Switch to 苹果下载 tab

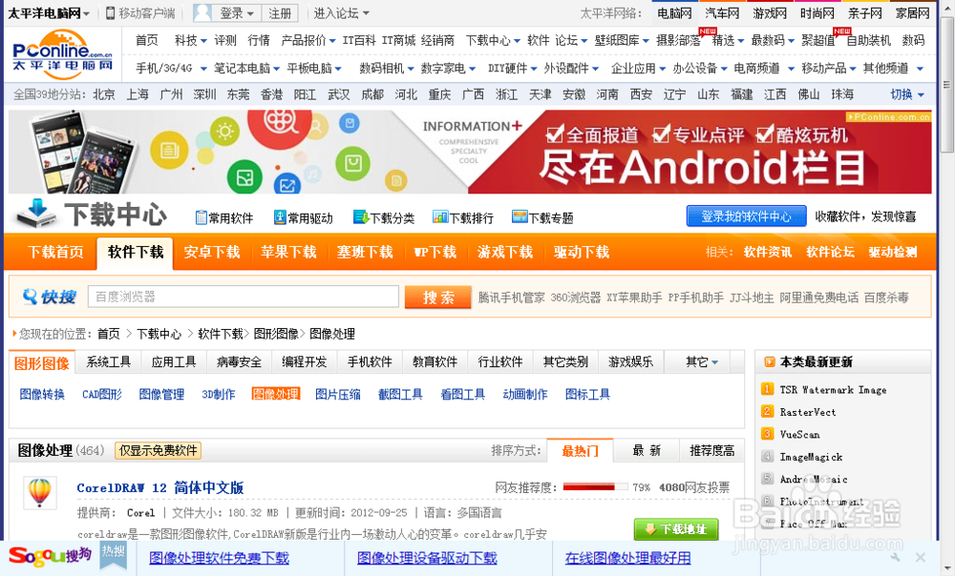click(x=288, y=252)
